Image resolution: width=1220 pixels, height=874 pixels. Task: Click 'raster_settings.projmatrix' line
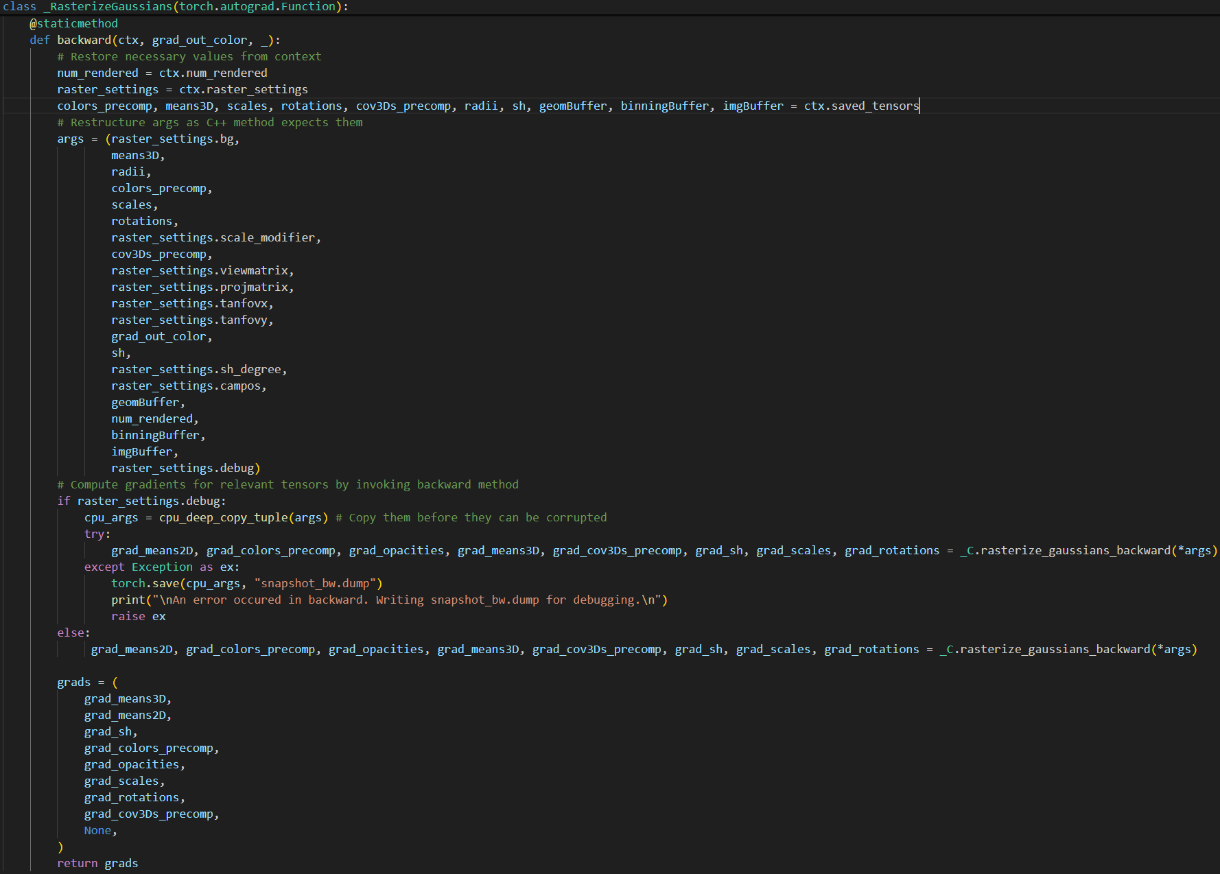(202, 287)
